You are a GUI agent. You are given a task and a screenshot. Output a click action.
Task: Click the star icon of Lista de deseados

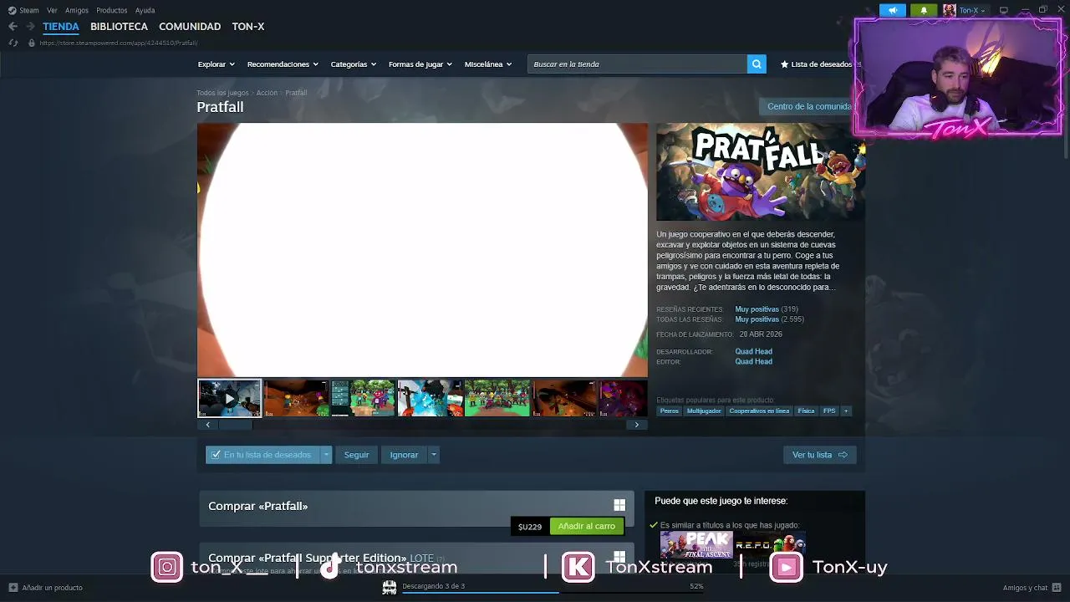point(784,64)
